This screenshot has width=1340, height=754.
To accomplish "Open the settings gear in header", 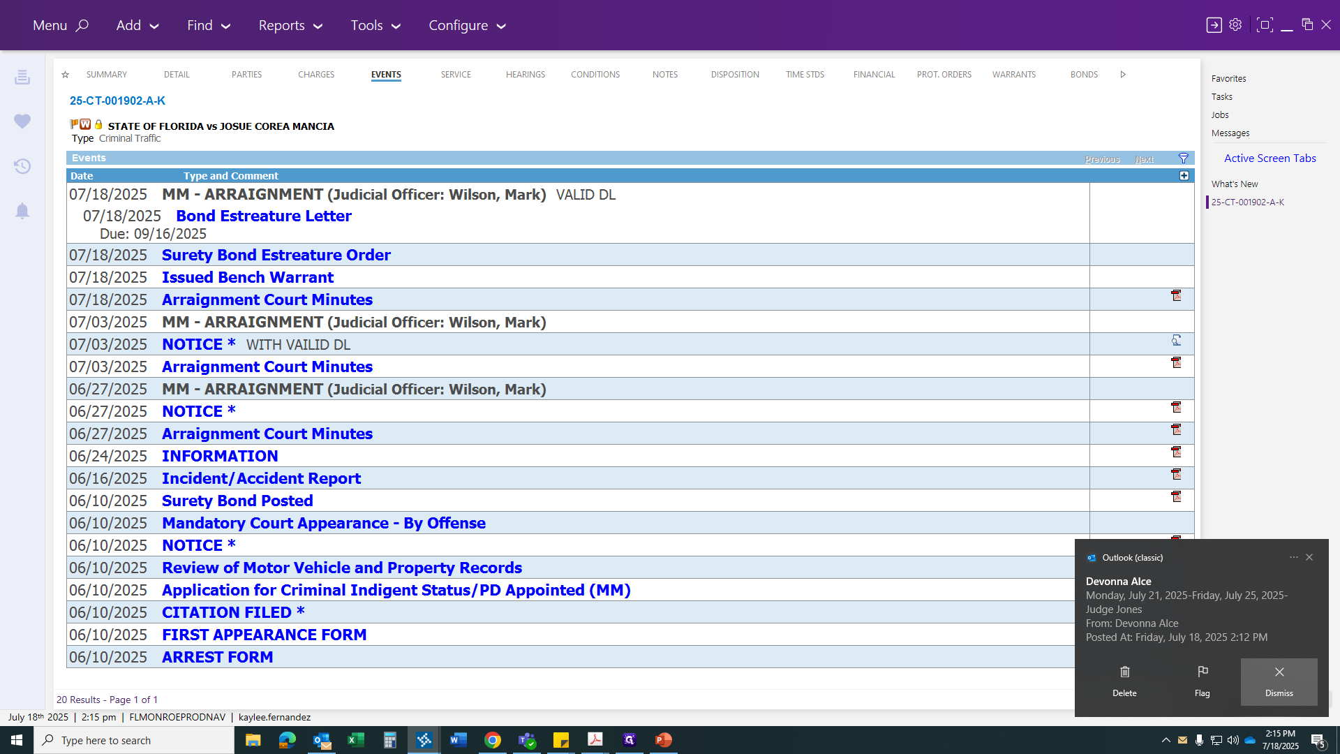I will point(1235,24).
